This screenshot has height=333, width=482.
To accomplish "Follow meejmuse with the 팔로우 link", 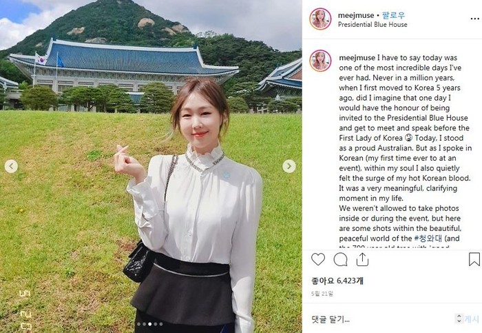I will [x=393, y=15].
